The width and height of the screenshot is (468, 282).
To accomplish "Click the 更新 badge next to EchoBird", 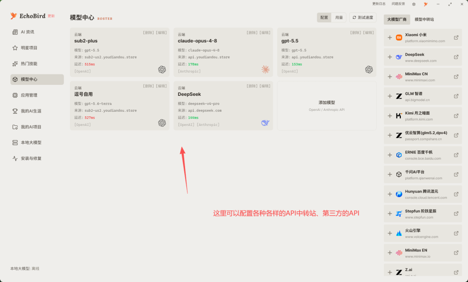I will click(x=51, y=16).
